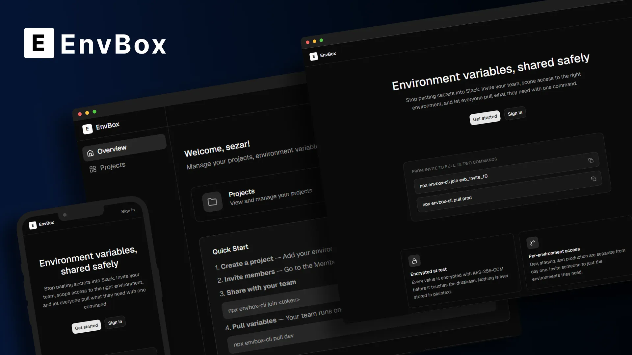The width and height of the screenshot is (632, 355).
Task: Click the 'Quick Start' heading
Action: pyautogui.click(x=230, y=249)
